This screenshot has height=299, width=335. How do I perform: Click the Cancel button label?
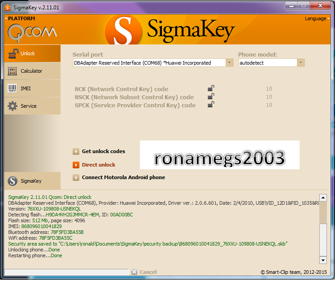148,272
